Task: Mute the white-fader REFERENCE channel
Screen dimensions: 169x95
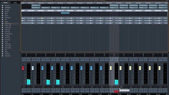Action: click(34, 59)
